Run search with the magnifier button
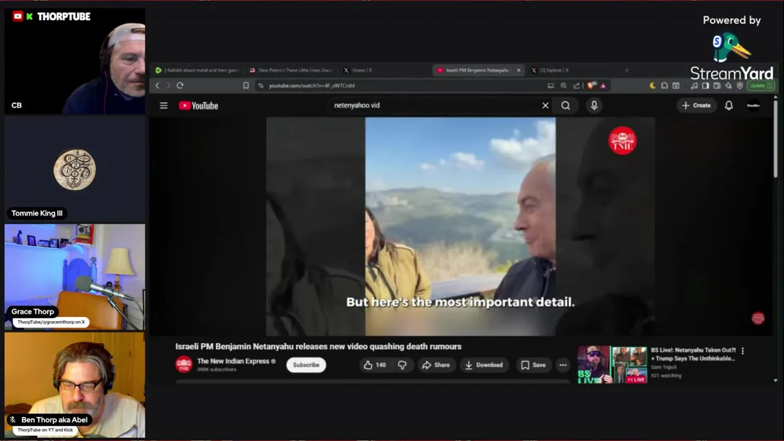This screenshot has height=441, width=784. pyautogui.click(x=565, y=105)
